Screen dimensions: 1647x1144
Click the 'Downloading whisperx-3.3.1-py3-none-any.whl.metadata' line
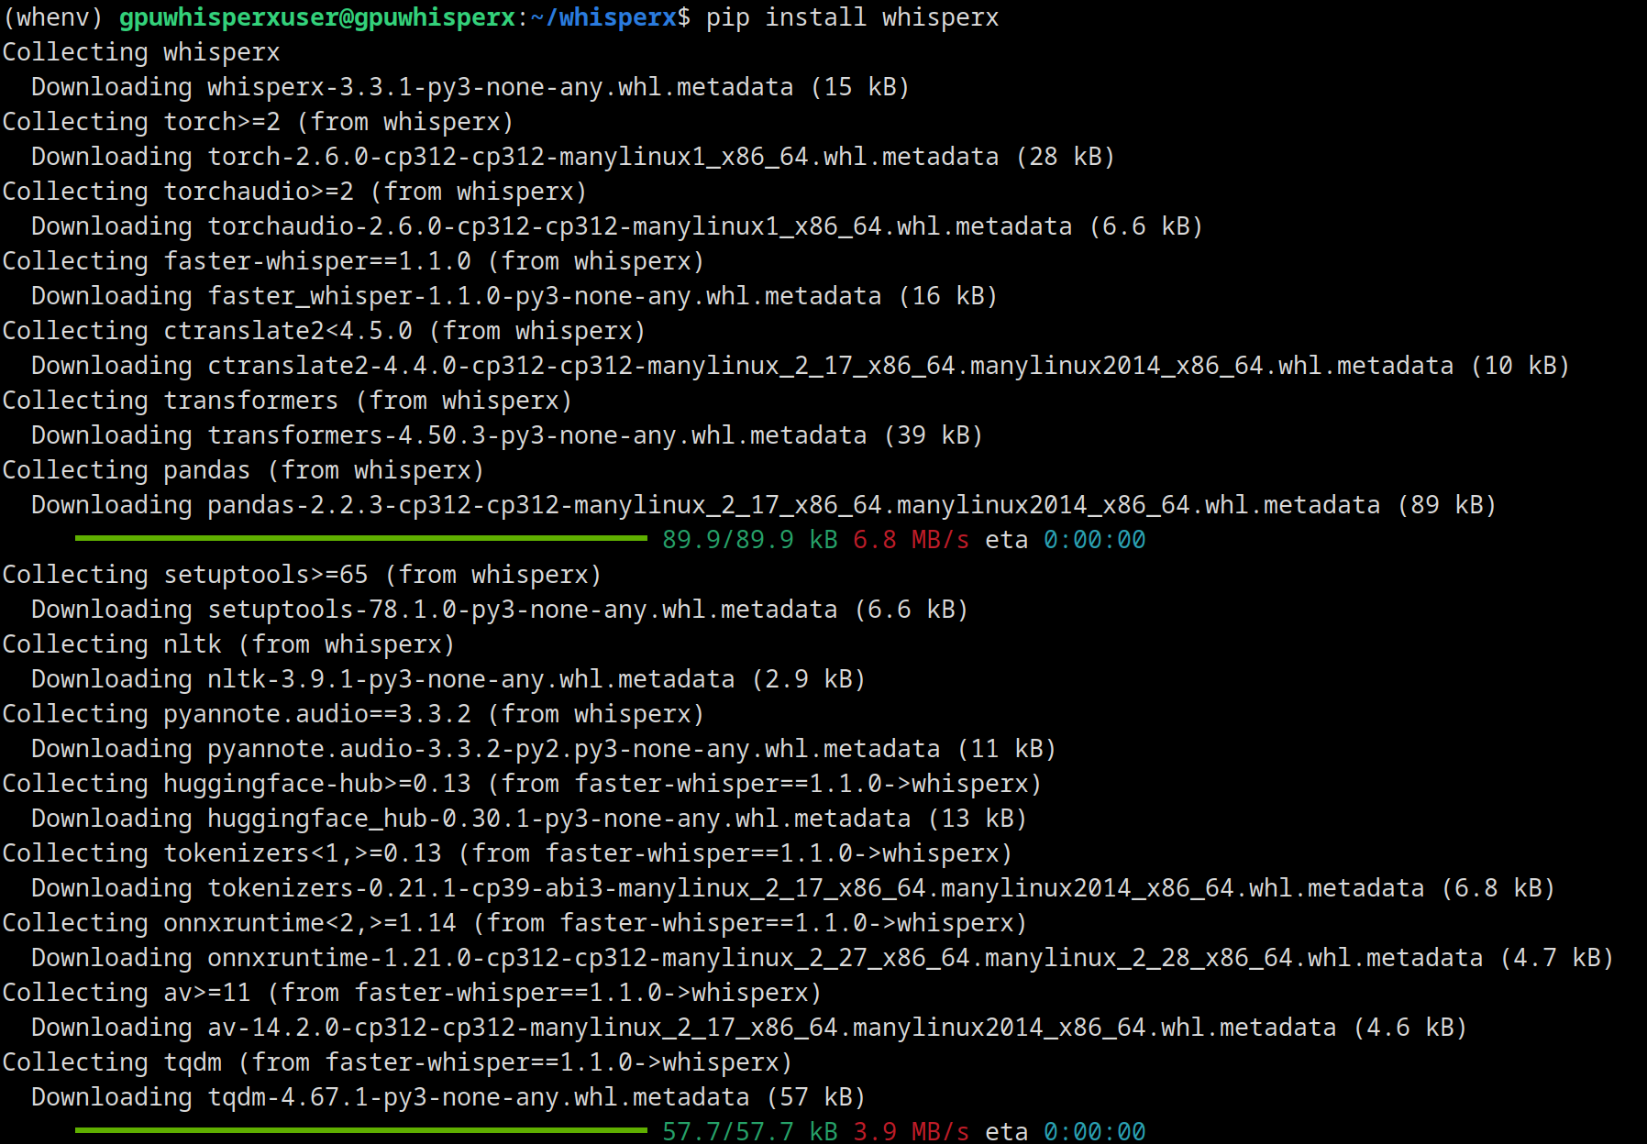[x=470, y=87]
